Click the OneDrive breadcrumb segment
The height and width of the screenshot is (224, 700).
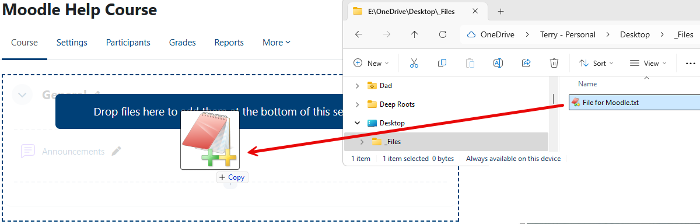click(x=497, y=34)
